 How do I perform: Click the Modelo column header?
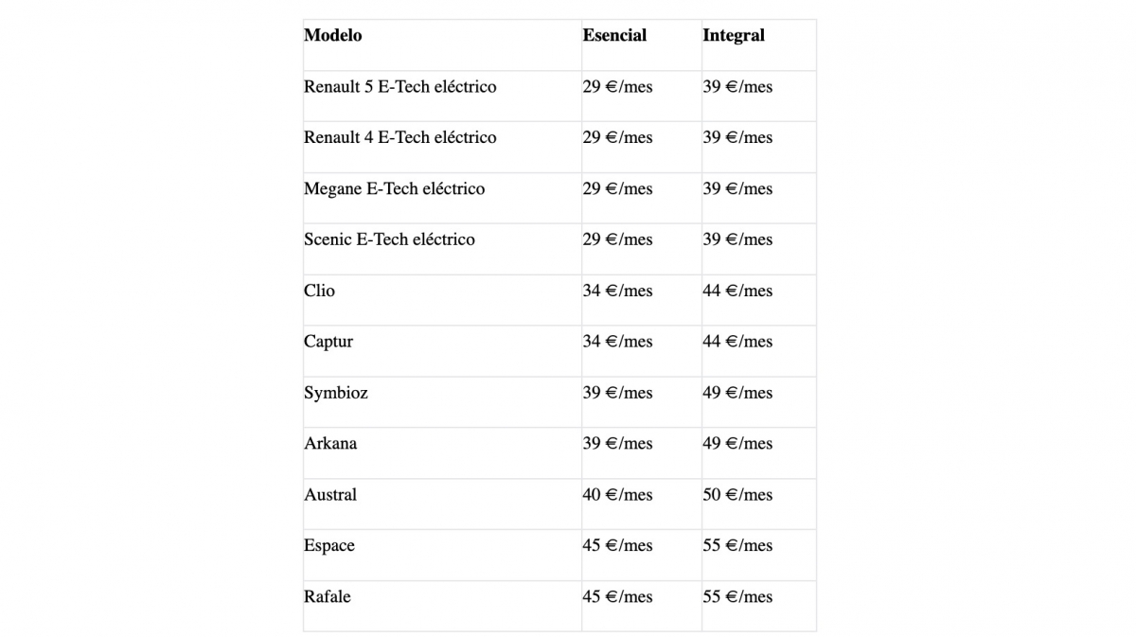[333, 36]
